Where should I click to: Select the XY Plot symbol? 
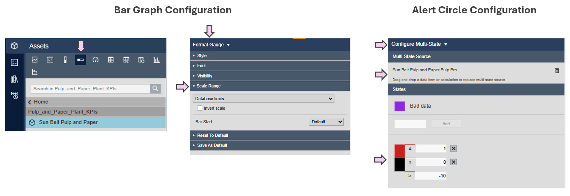(35, 72)
